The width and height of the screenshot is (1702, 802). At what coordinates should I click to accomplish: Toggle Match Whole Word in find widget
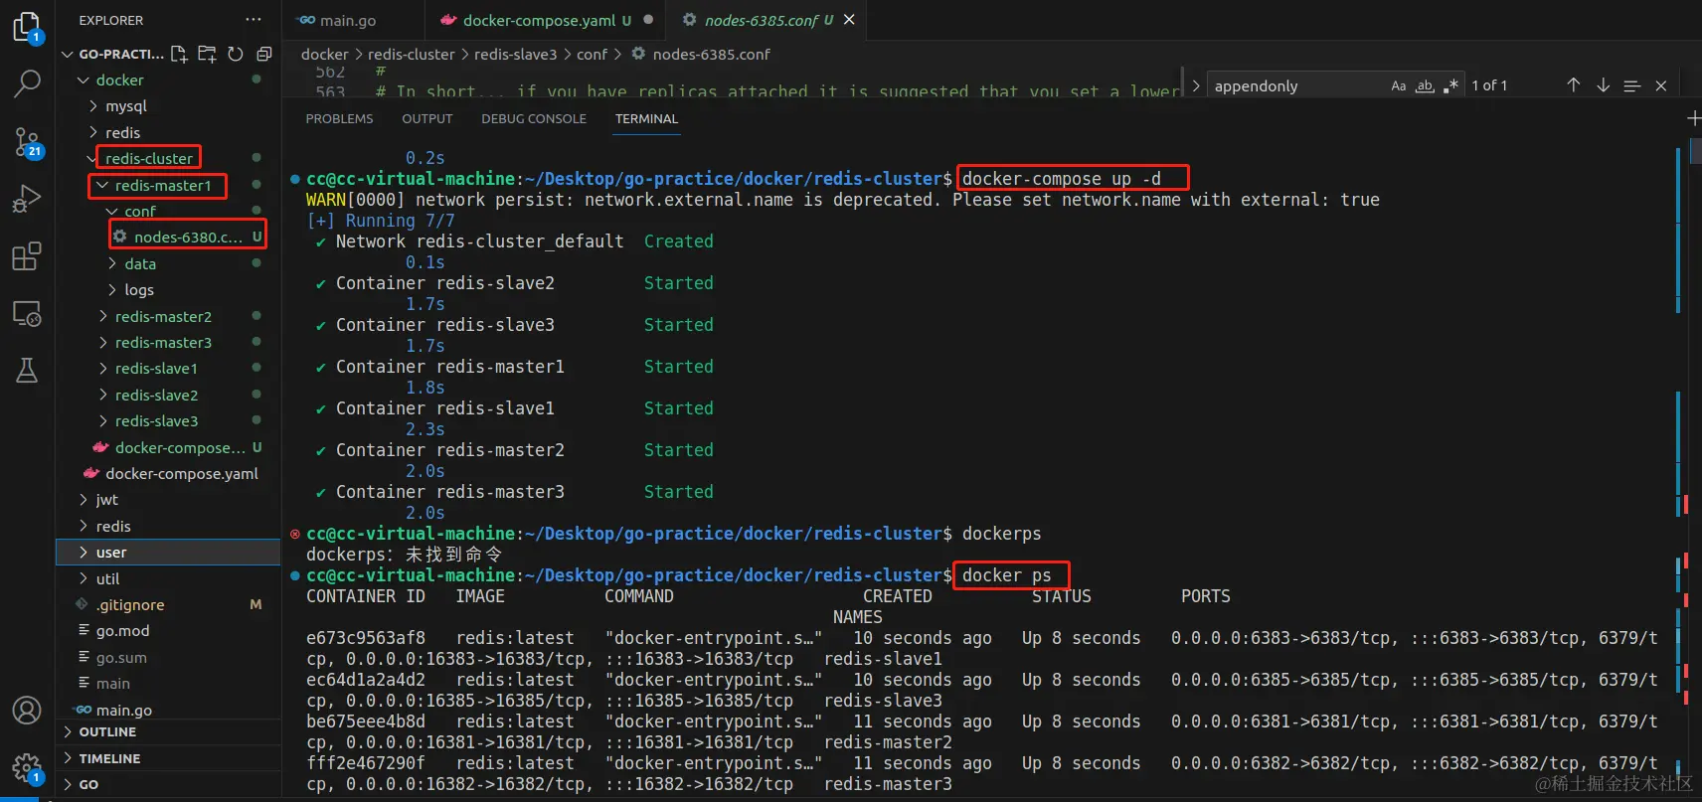point(1425,85)
